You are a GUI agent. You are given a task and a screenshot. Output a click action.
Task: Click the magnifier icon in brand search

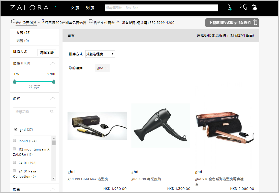click(52, 112)
